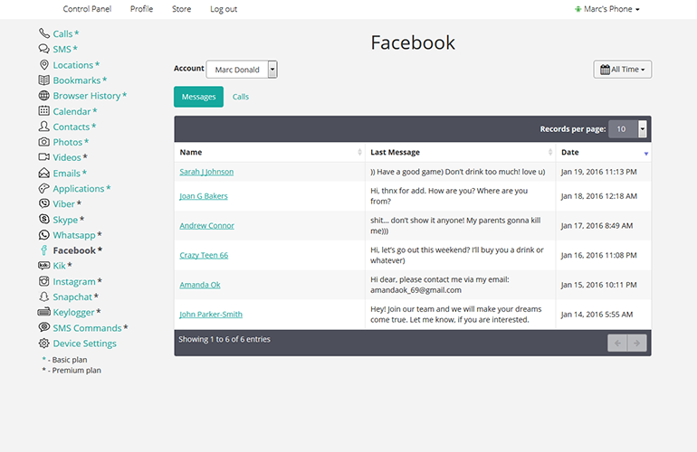Sort table by Name column
The height and width of the screenshot is (452, 697).
pos(270,152)
